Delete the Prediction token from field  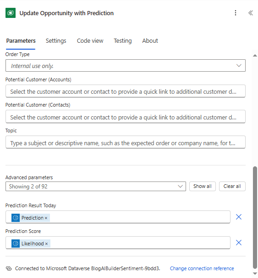[46, 218]
